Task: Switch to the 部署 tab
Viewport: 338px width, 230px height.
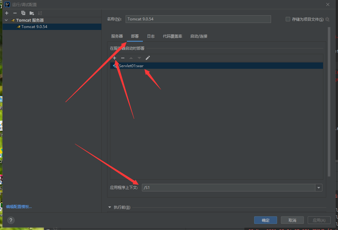Action: [x=135, y=36]
